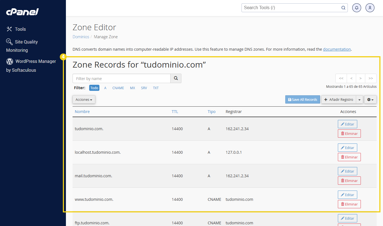Click the Search Tools input field
This screenshot has height=226, width=383.
tap(291, 8)
